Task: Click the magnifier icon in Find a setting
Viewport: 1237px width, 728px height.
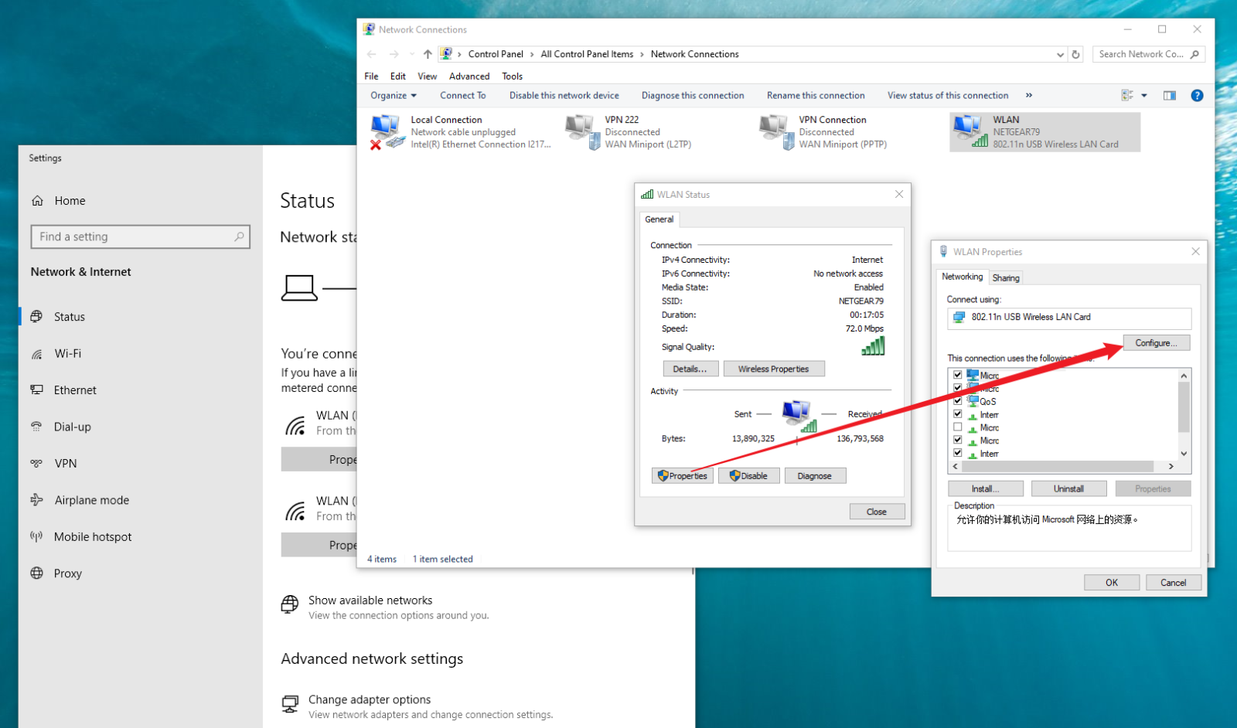Action: 239,236
